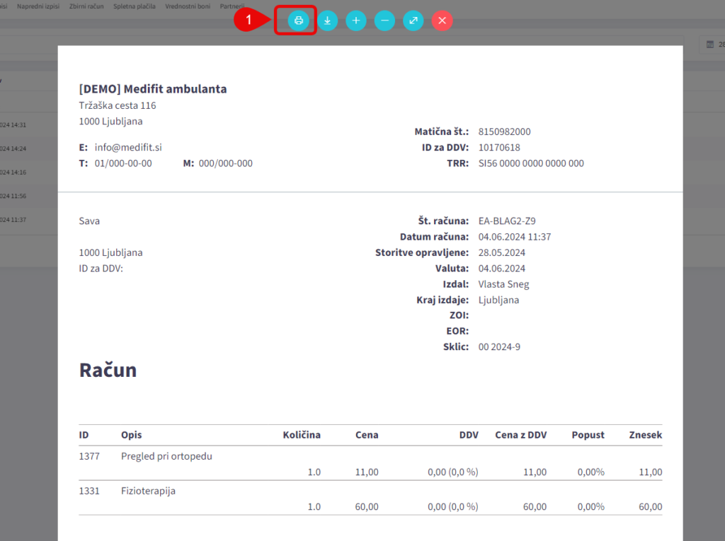Select the invoice row timed 11:37
The image size is (725, 541).
(14, 220)
